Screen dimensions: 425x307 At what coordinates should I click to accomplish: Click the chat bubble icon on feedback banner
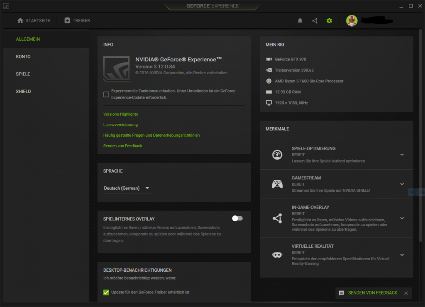341,293
